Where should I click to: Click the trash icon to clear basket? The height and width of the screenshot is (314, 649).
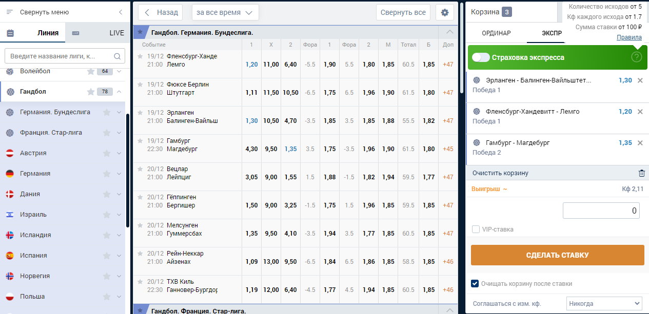point(641,173)
